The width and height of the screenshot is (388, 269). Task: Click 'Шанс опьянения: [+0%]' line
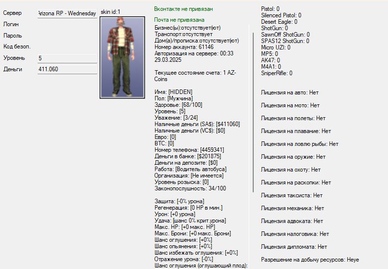[183, 246]
